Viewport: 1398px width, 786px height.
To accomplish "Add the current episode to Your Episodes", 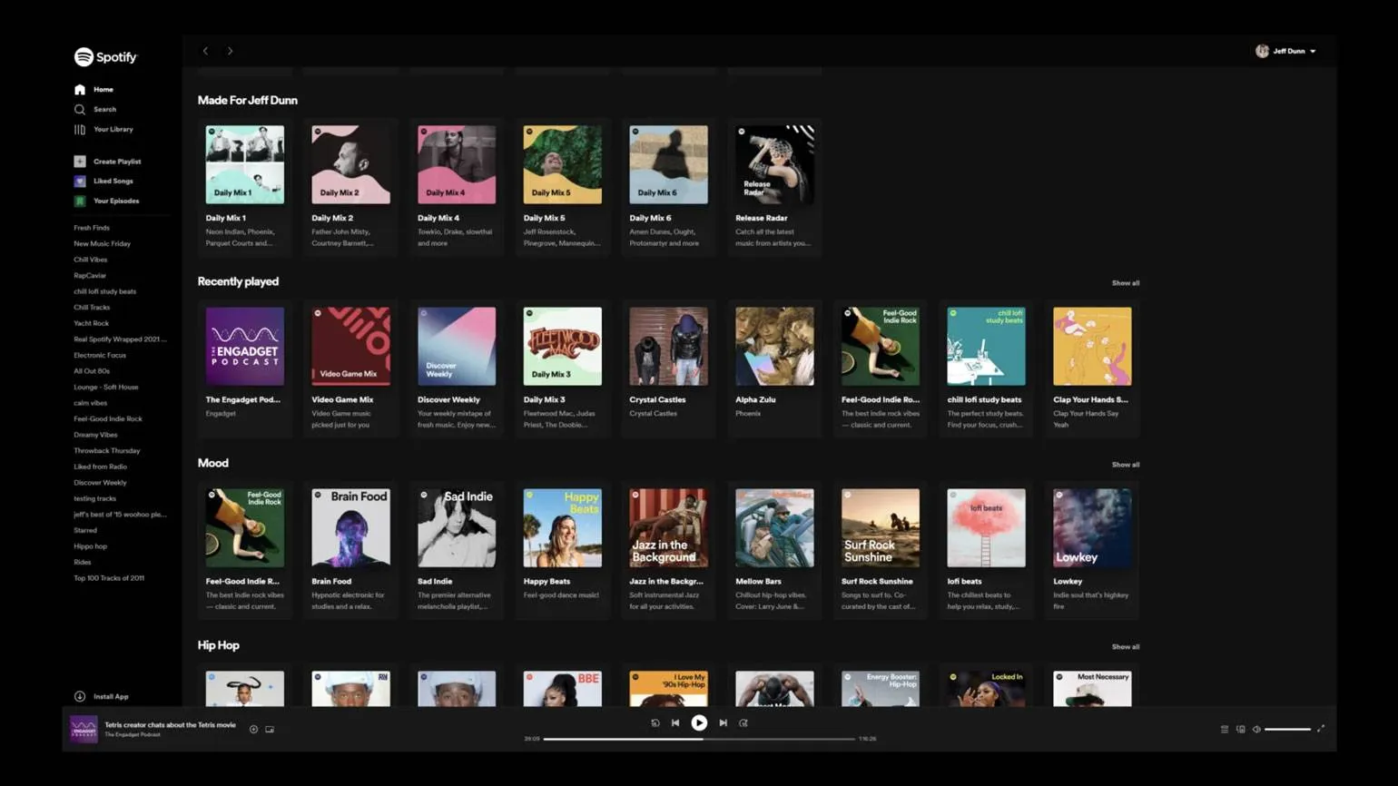I will click(x=253, y=730).
